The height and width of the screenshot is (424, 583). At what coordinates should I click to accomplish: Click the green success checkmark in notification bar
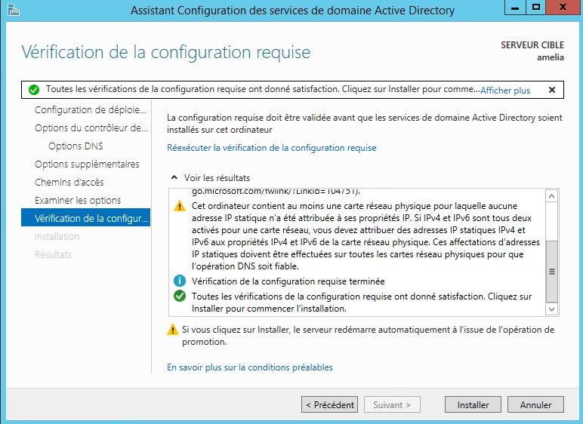[34, 90]
